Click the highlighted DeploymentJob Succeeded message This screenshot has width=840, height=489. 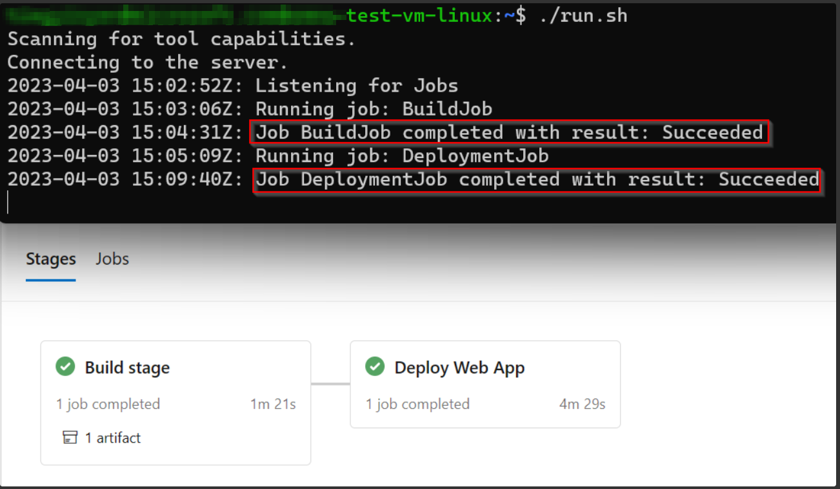(537, 179)
